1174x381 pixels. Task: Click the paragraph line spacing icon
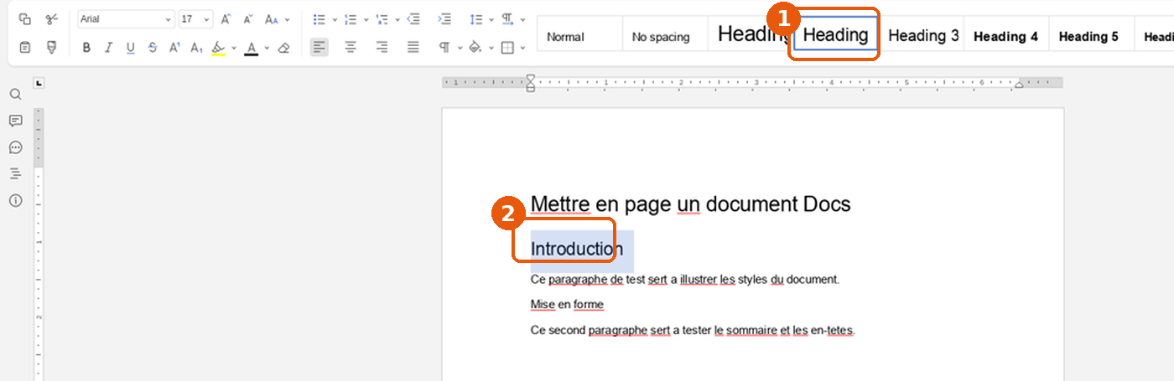coord(475,19)
